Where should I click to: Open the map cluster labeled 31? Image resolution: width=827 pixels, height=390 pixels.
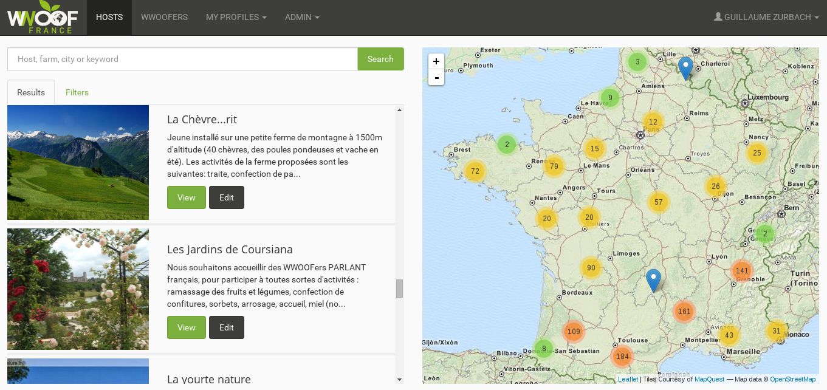tap(777, 331)
